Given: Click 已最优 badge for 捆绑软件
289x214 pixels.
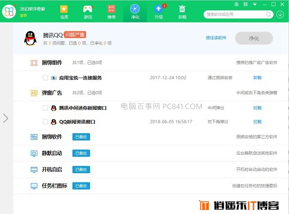Looking at the screenshot, I should click(x=81, y=137).
